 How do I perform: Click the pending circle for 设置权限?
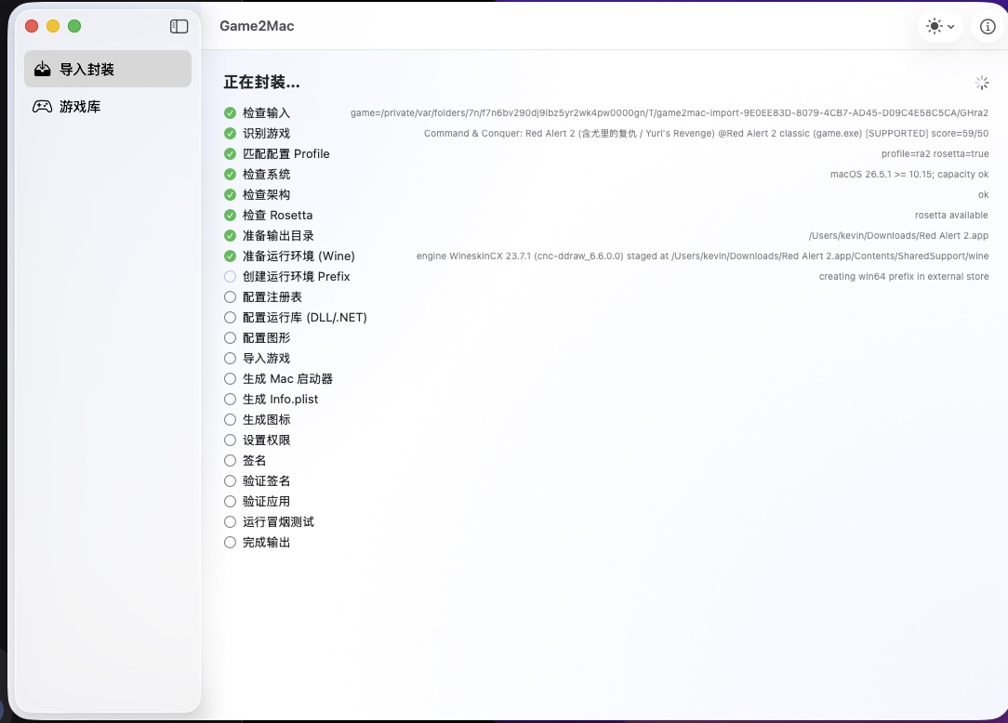pos(230,440)
